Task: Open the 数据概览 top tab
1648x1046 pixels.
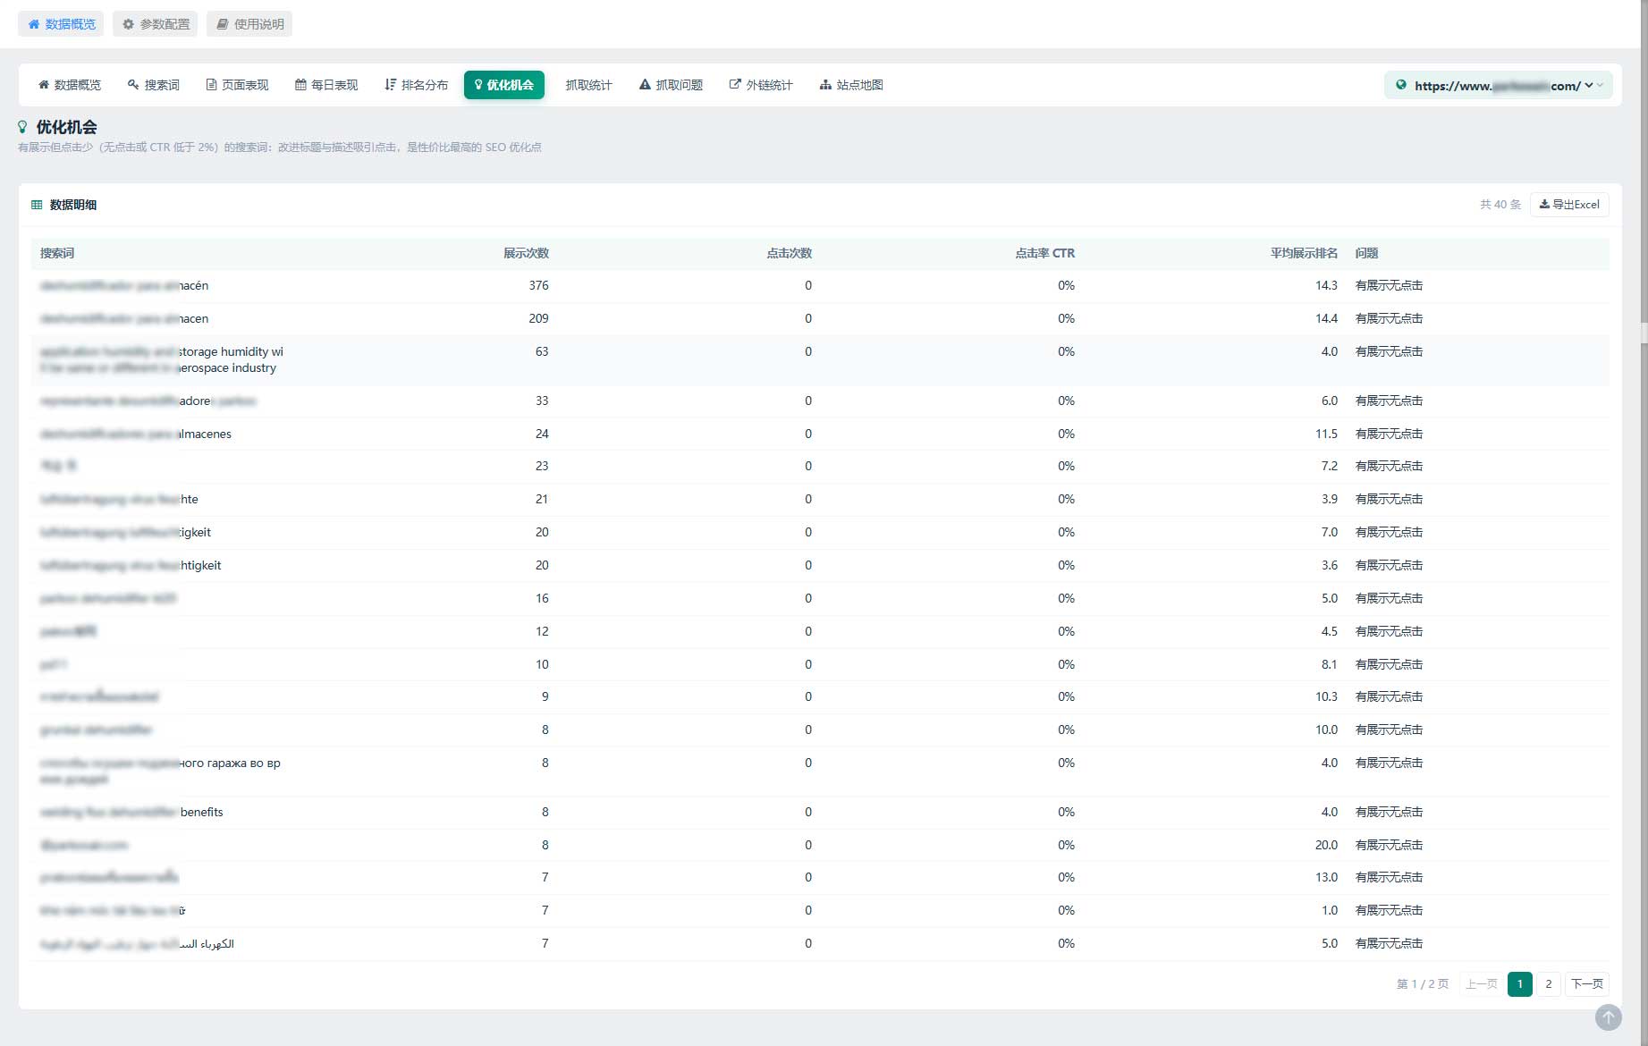Action: (x=61, y=24)
